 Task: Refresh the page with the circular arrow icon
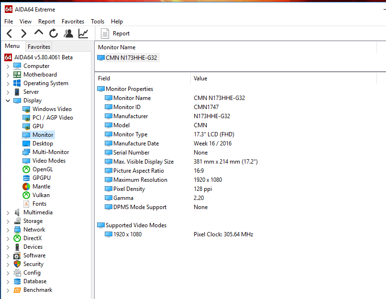[54, 33]
